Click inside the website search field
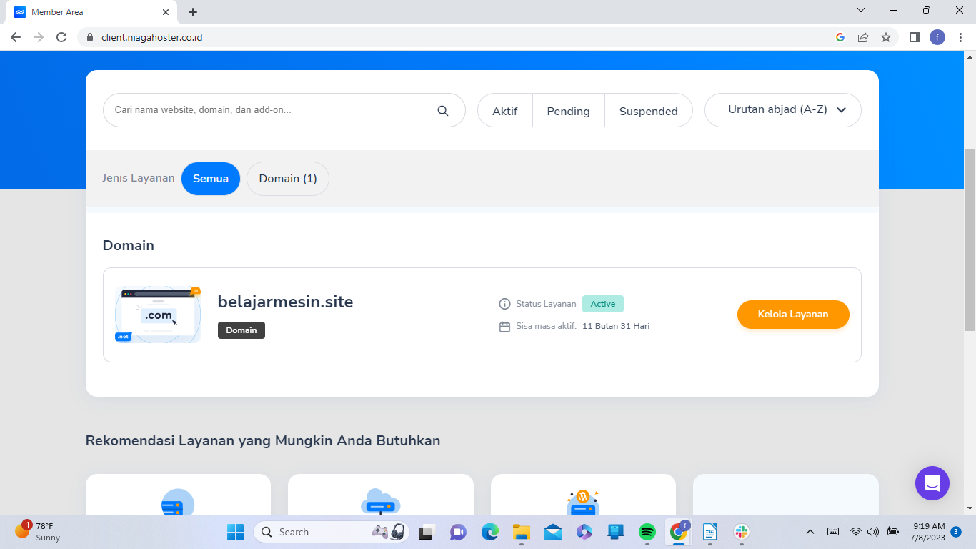Viewport: 976px width, 549px height. pyautogui.click(x=272, y=110)
